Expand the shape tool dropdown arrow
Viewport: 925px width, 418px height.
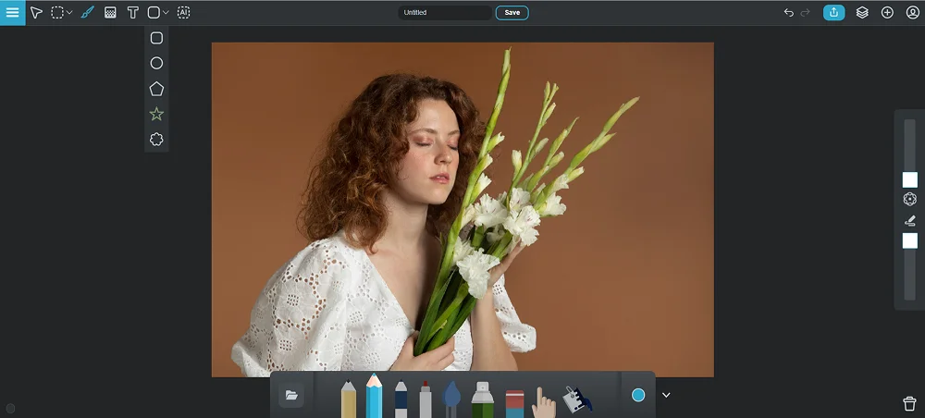coord(166,13)
